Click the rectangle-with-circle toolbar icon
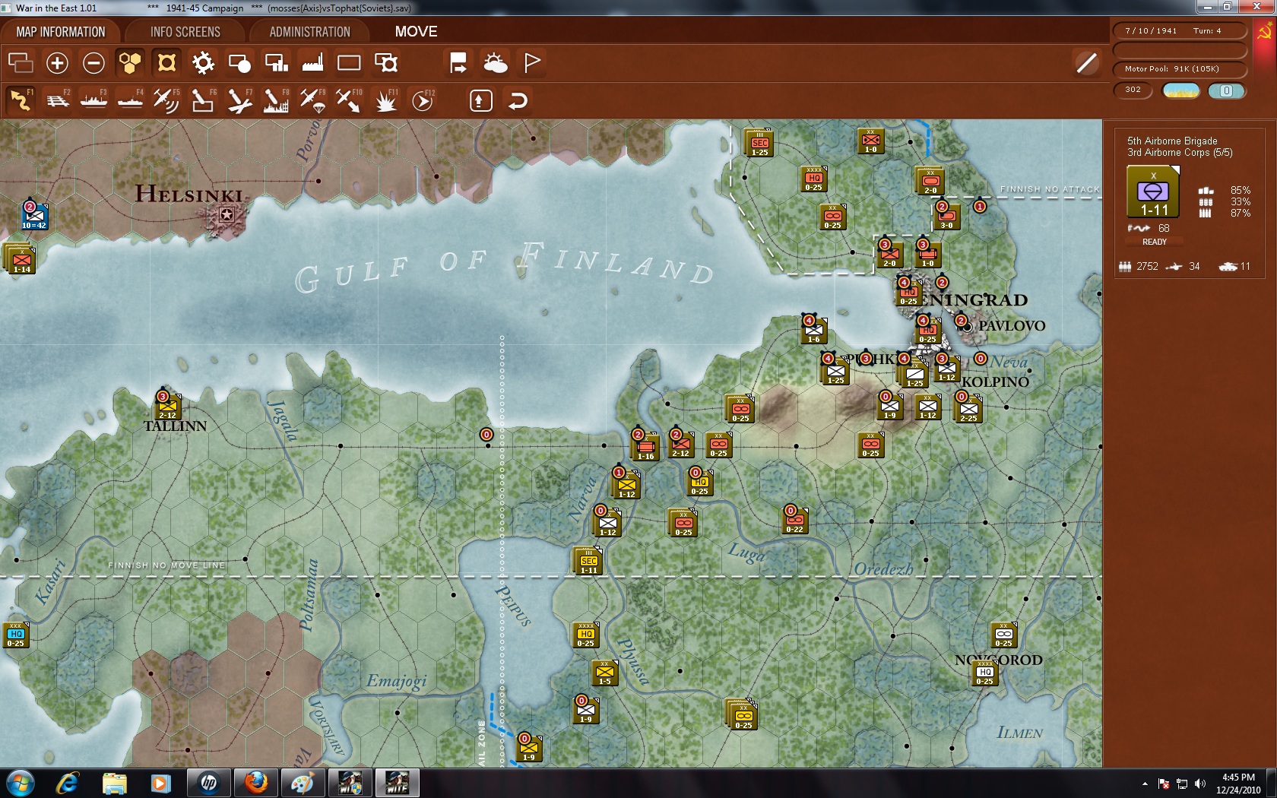Image resolution: width=1277 pixels, height=798 pixels. [x=239, y=63]
